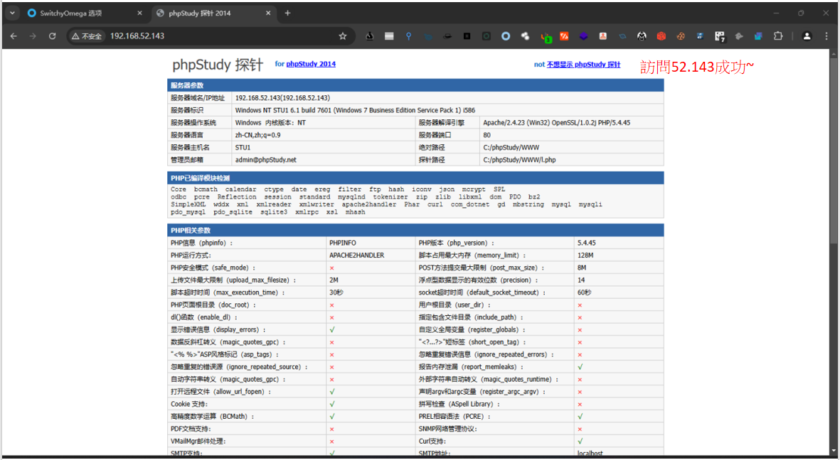
Task: Click the PHPINFO value link
Action: (x=342, y=243)
